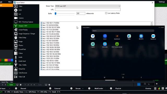Toggle the green Audio button

[x=11, y=85]
